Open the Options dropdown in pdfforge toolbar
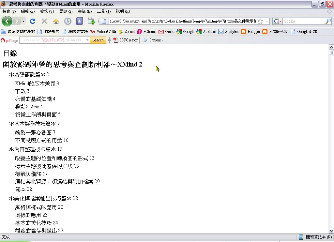Screen dimensions: 334x242 153,40
